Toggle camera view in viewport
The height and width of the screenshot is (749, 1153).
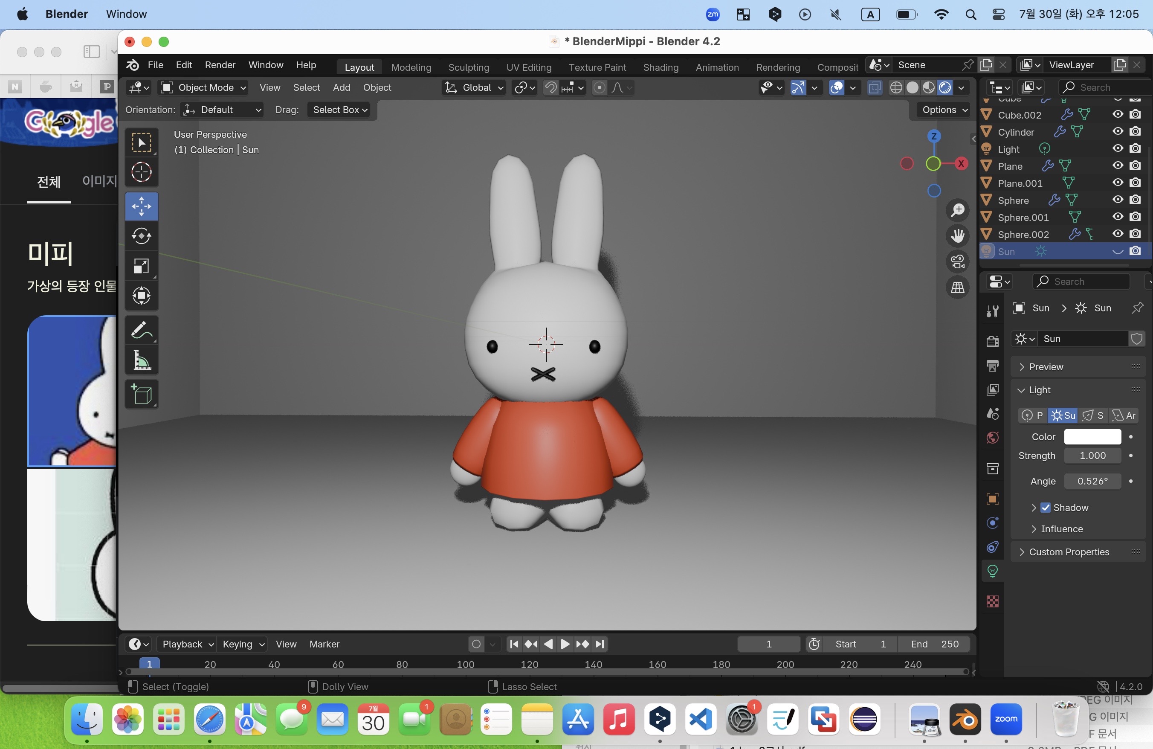coord(957,261)
